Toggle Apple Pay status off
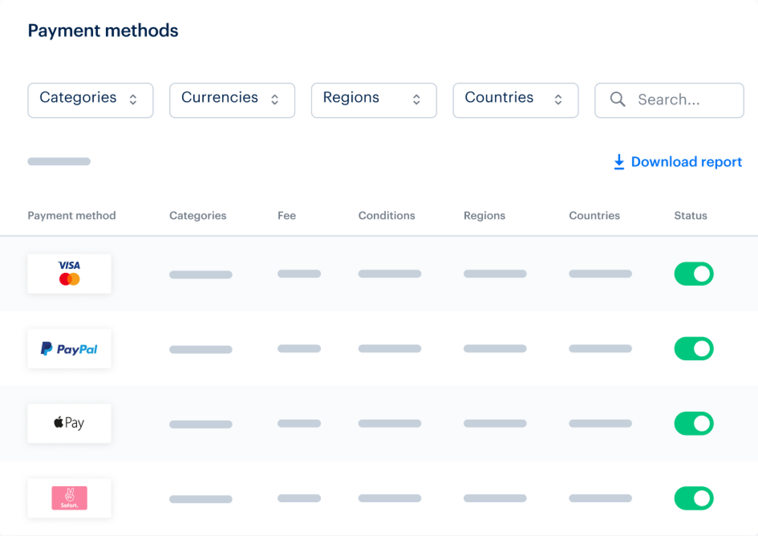Image resolution: width=758 pixels, height=536 pixels. 693,423
